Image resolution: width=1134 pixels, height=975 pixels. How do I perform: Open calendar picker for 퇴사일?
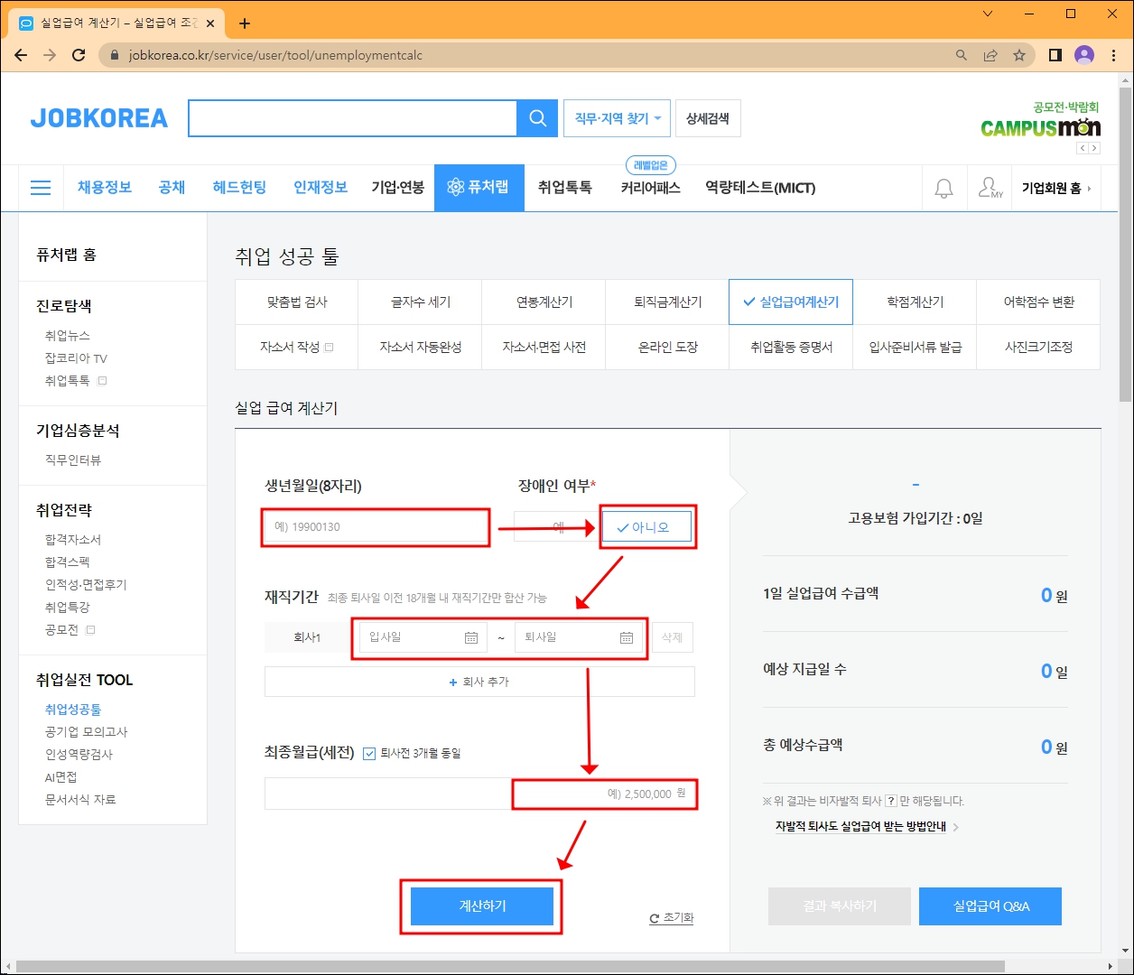pyautogui.click(x=627, y=637)
